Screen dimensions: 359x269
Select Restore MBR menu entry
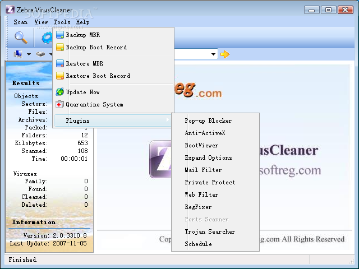tap(113, 63)
